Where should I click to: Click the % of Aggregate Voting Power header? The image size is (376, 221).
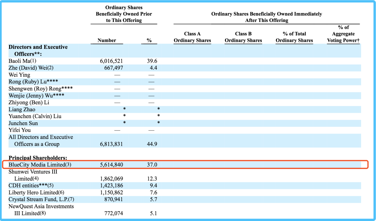[343, 34]
